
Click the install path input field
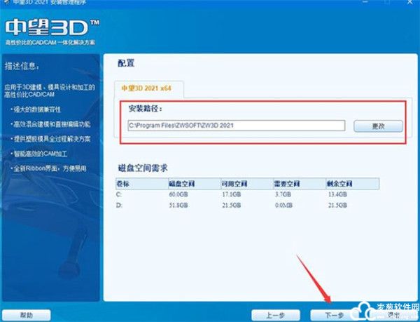pyautogui.click(x=237, y=126)
